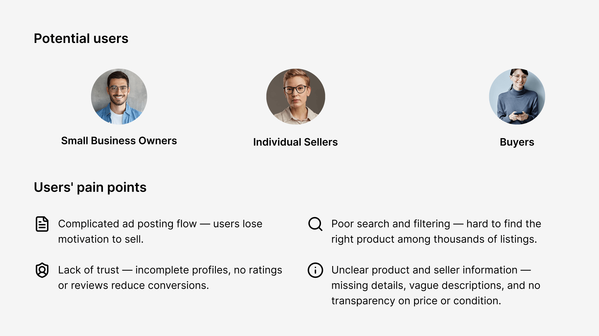
Task: Click the Unclear product and seller information text
Action: tap(424, 270)
